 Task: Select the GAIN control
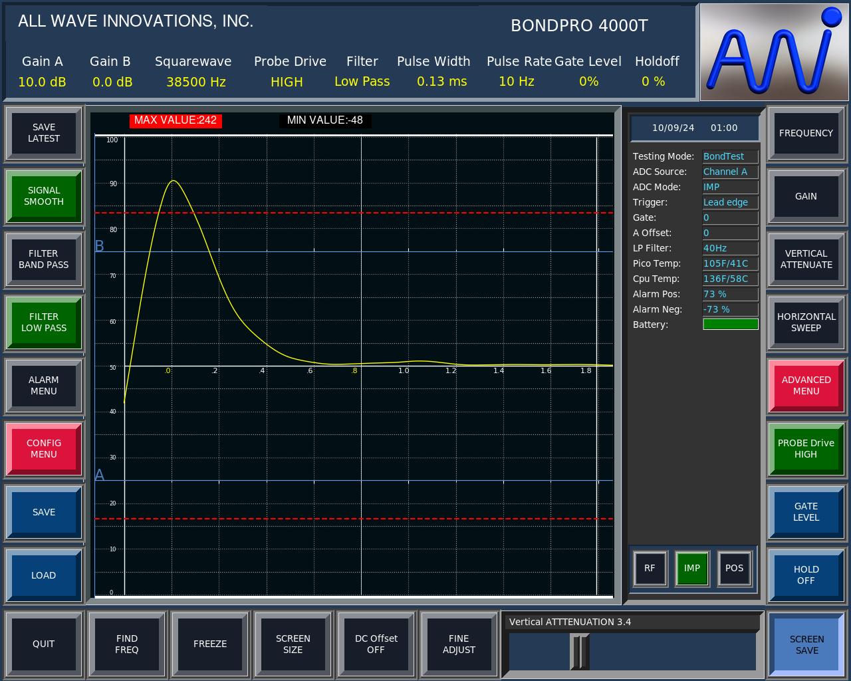[806, 196]
